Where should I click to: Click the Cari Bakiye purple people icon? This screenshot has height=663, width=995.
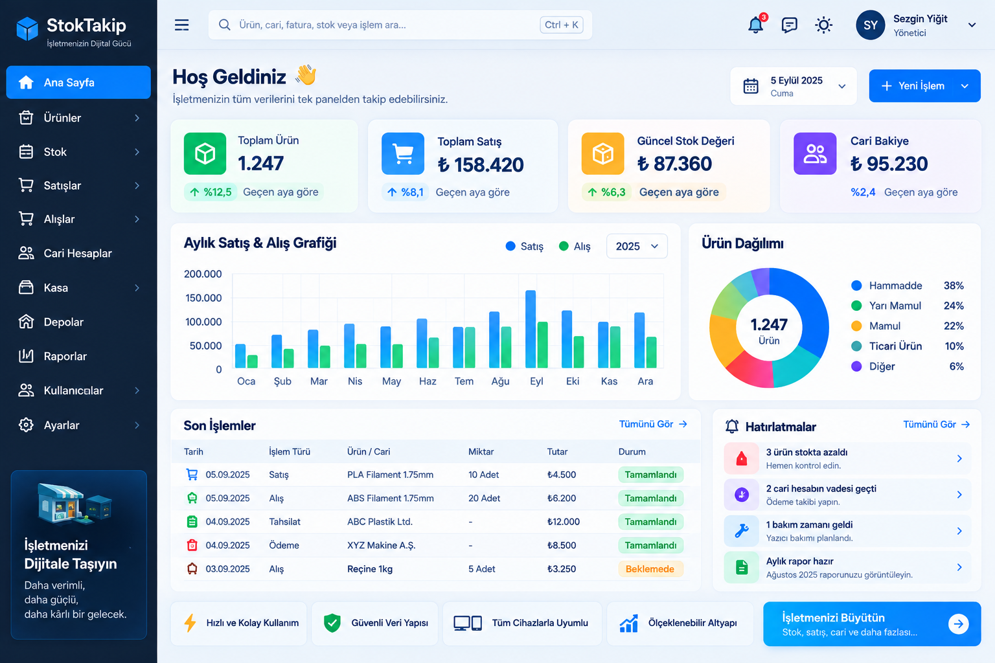[815, 153]
